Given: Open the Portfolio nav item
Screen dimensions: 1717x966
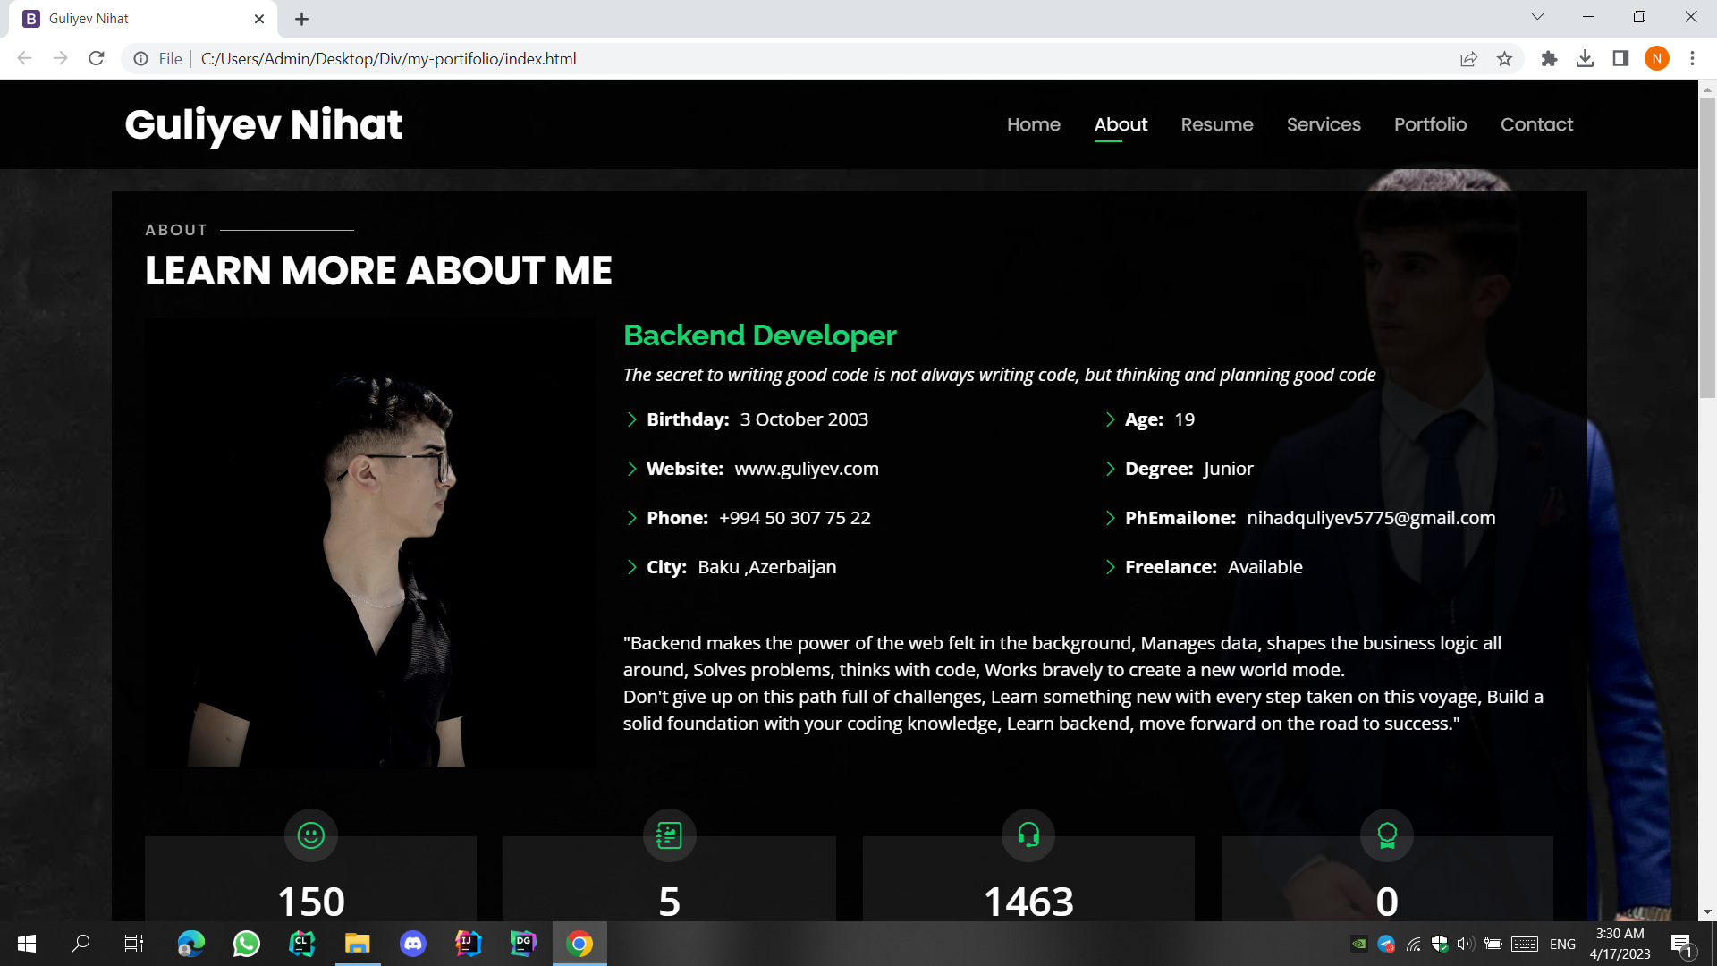Looking at the screenshot, I should (x=1430, y=124).
